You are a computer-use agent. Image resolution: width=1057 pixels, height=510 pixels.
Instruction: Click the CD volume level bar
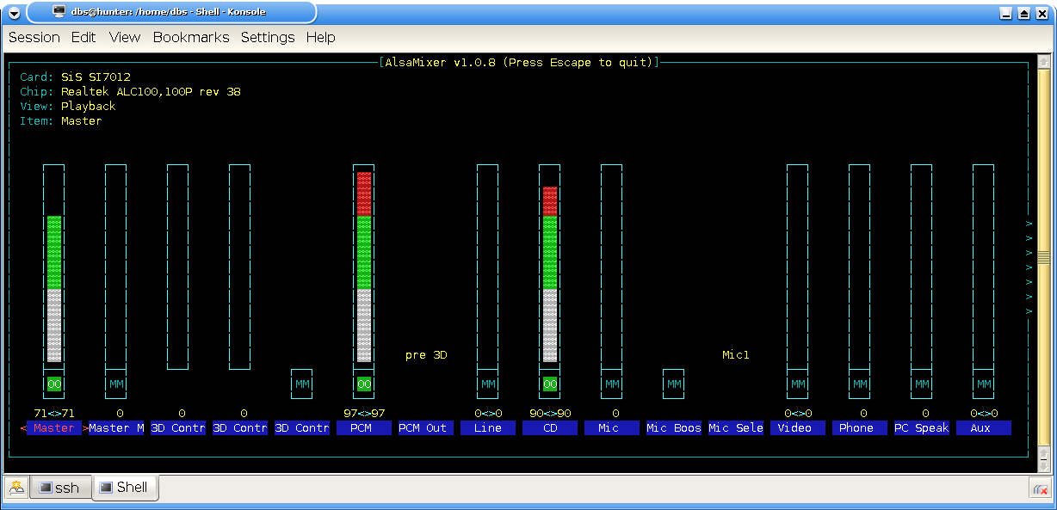tap(550, 273)
